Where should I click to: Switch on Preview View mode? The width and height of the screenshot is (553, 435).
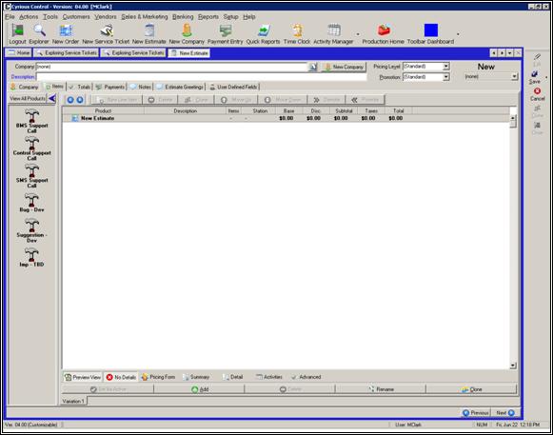83,377
